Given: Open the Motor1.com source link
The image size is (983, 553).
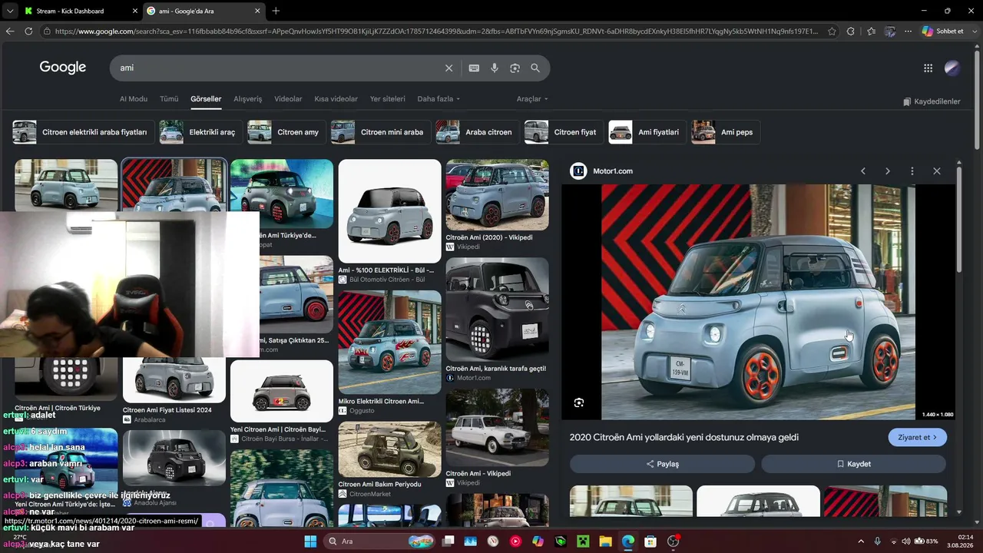Looking at the screenshot, I should coord(603,171).
